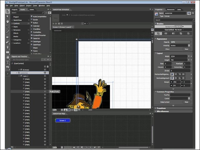Choose the Solid color brush tab
The width and height of the screenshot is (200, 150).
166,33
